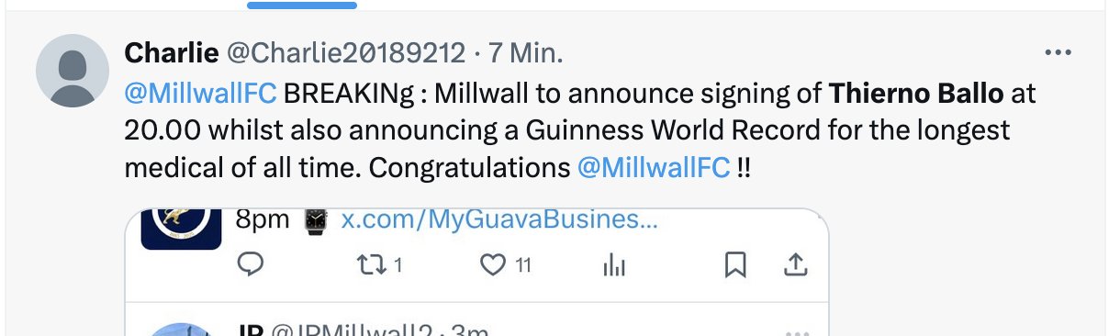Click the repost count of 1
Screen dimensions: 1120x336
[x=398, y=266]
